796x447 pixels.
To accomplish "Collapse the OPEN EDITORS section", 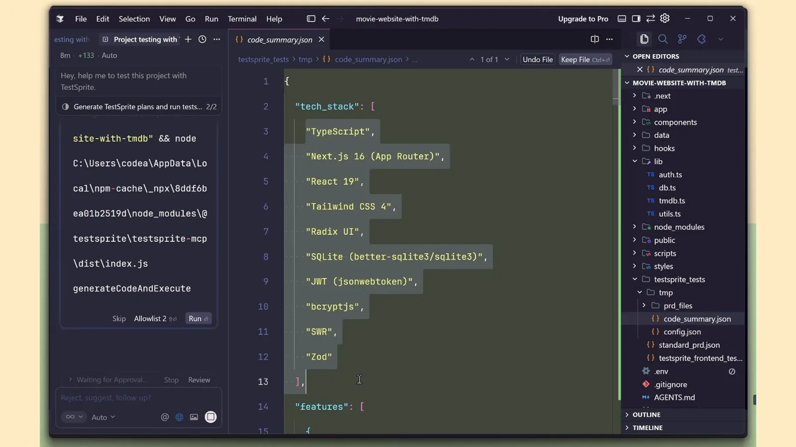I will tap(684, 56).
